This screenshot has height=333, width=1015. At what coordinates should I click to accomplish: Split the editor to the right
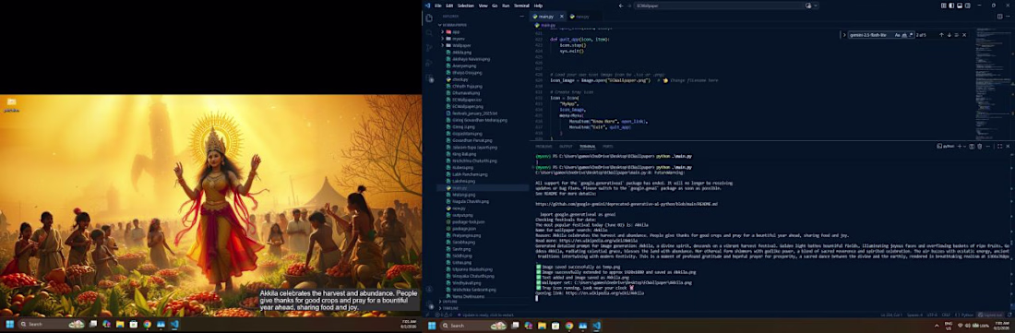[x=1000, y=17]
